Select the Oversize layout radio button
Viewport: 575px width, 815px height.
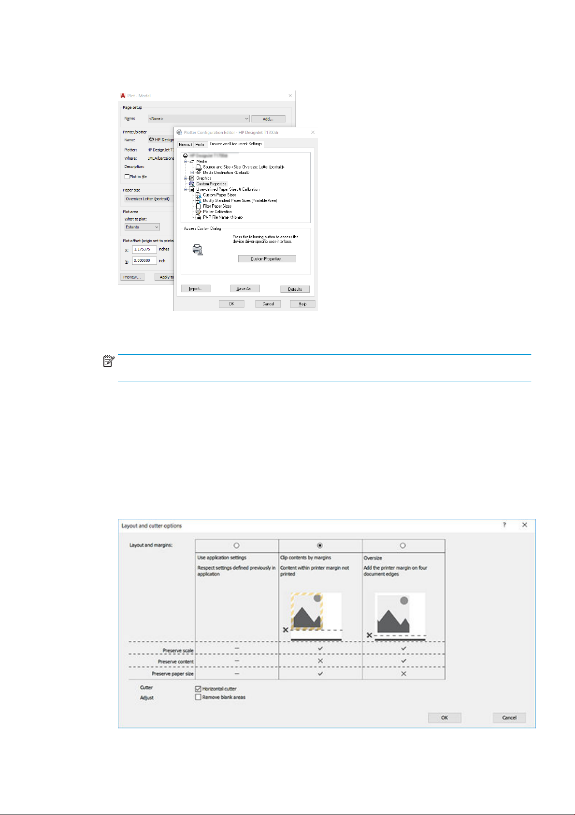[403, 545]
